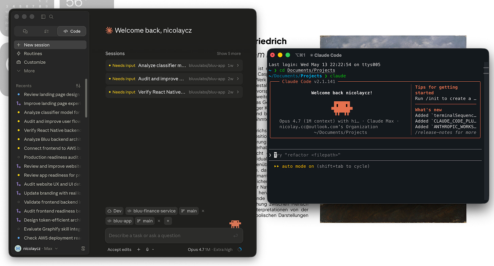Select the Code tab

(72, 31)
